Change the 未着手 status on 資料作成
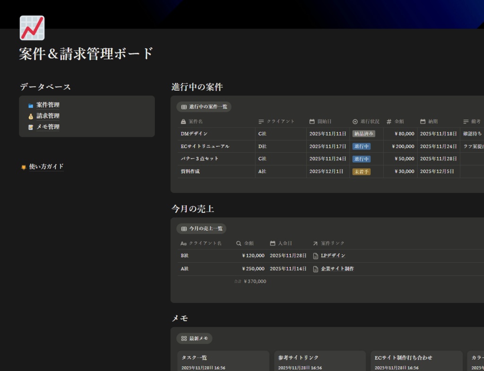 362,172
